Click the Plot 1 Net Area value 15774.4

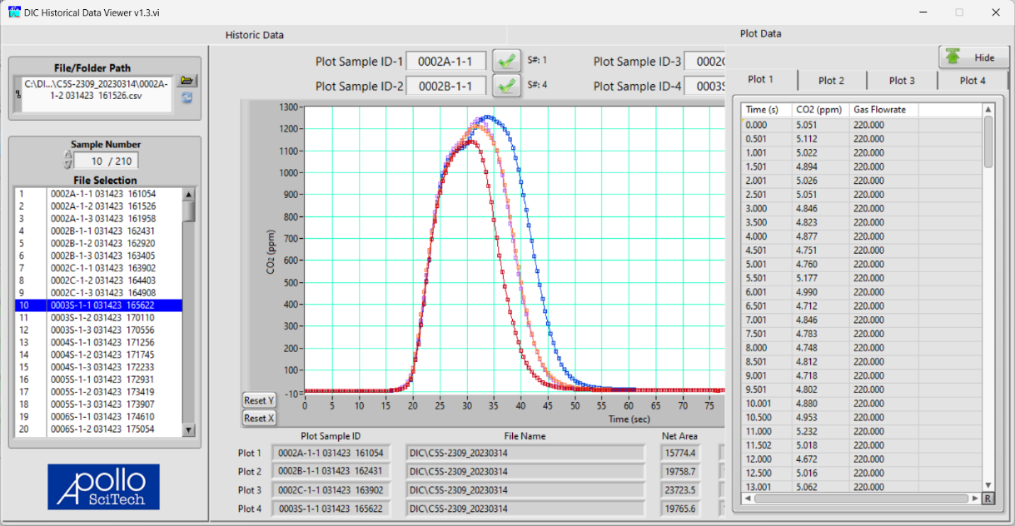coord(680,453)
